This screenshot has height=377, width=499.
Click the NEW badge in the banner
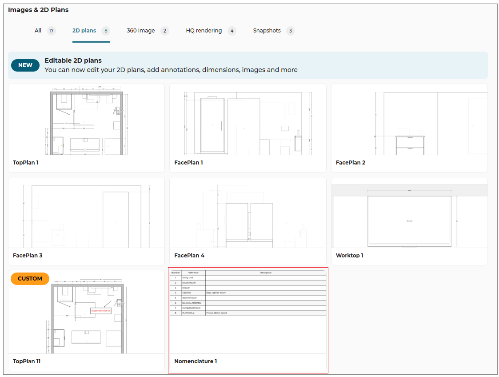click(25, 65)
